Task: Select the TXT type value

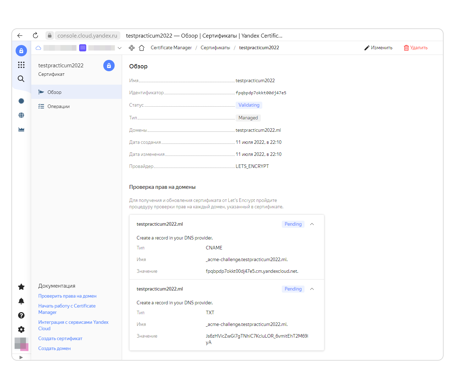Action: pos(210,312)
